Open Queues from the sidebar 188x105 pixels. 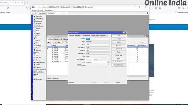coord(38,50)
